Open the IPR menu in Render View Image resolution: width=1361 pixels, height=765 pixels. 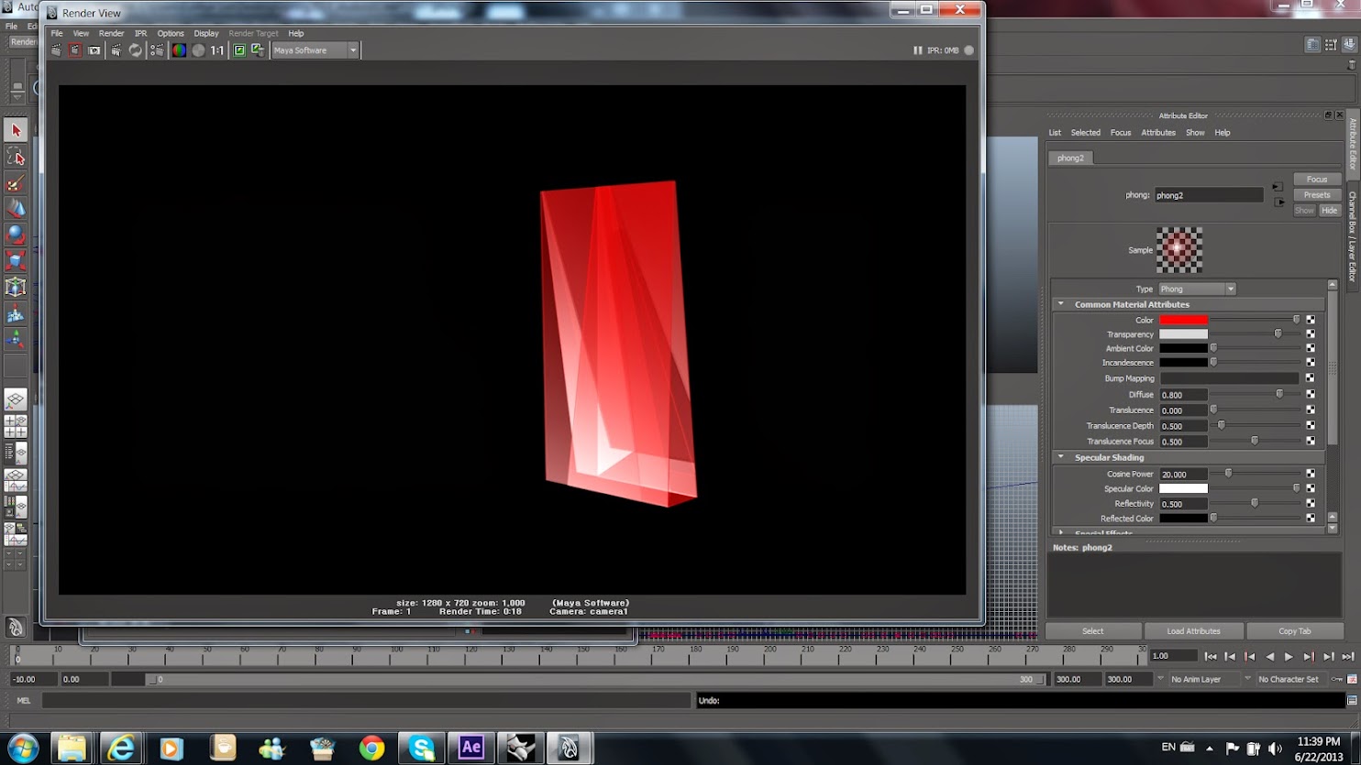tap(140, 33)
